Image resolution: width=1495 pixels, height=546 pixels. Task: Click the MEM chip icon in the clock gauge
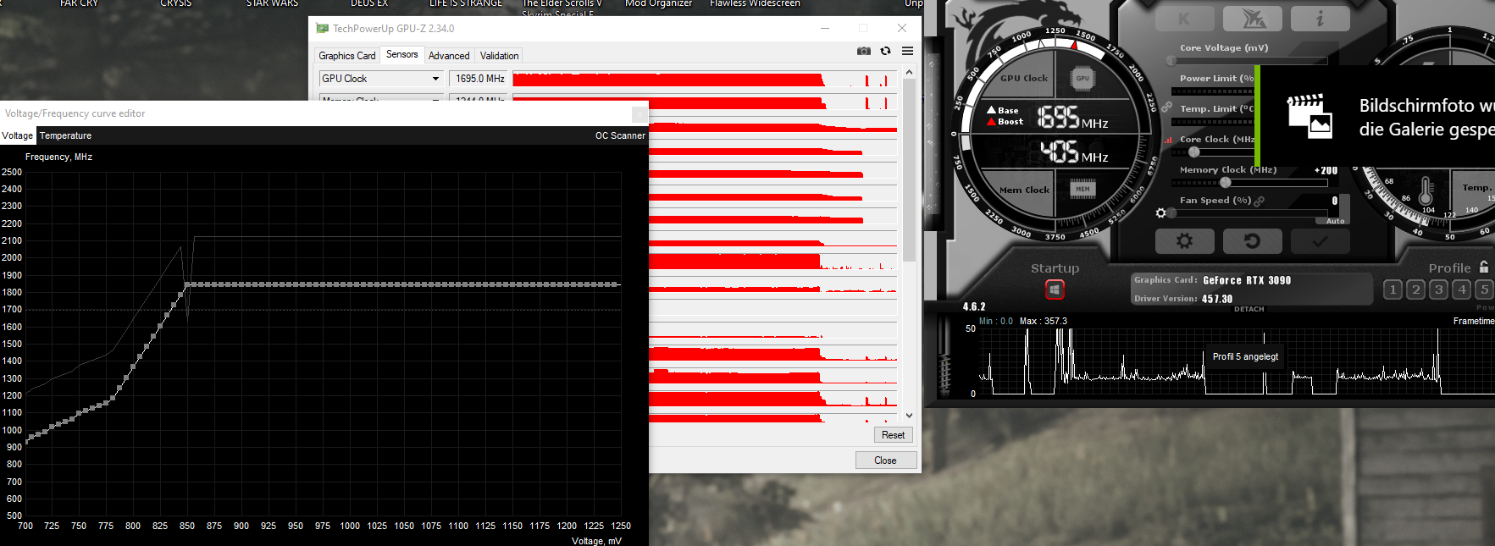point(1082,189)
